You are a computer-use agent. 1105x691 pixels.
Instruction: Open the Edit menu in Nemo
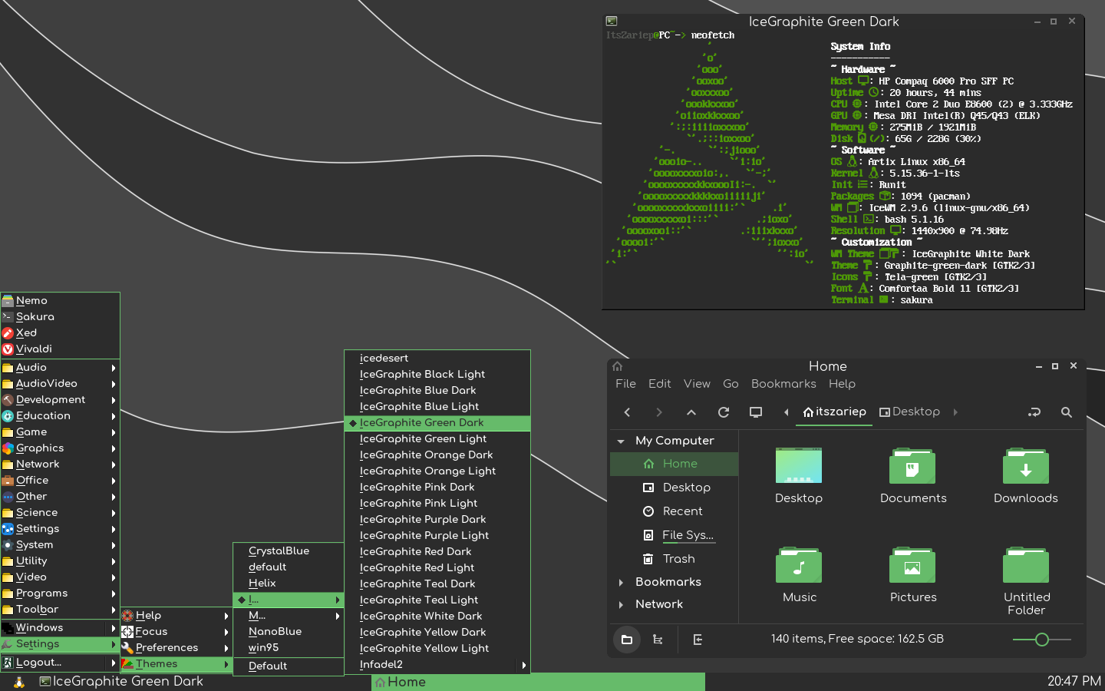(x=659, y=384)
